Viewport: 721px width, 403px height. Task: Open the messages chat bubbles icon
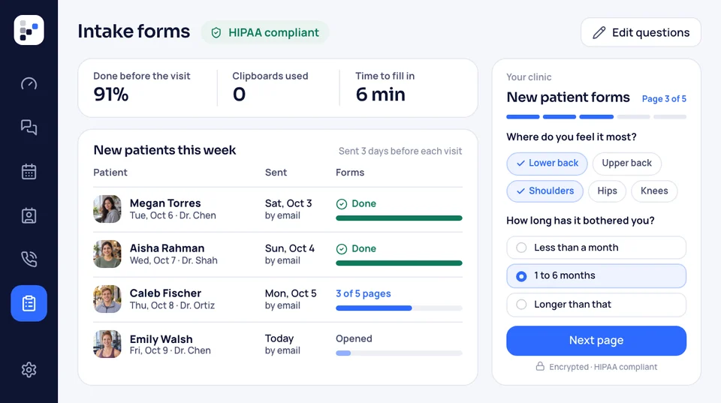[x=29, y=127]
